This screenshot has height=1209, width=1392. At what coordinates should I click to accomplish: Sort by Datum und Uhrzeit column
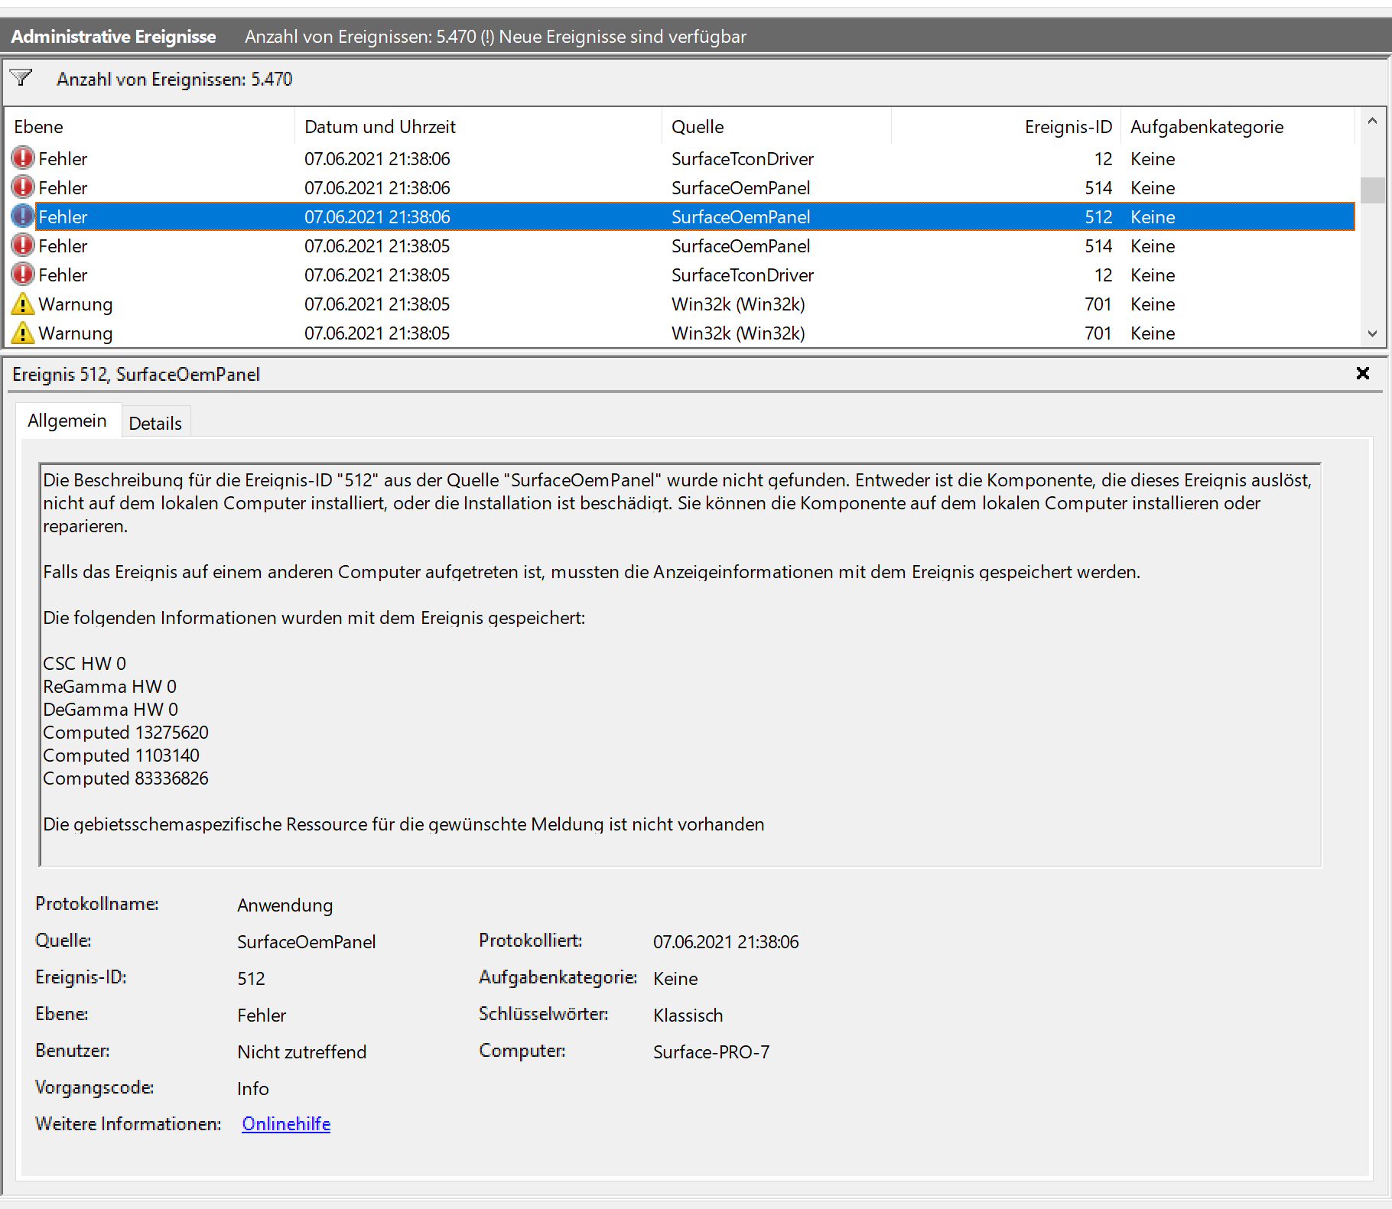click(x=478, y=127)
